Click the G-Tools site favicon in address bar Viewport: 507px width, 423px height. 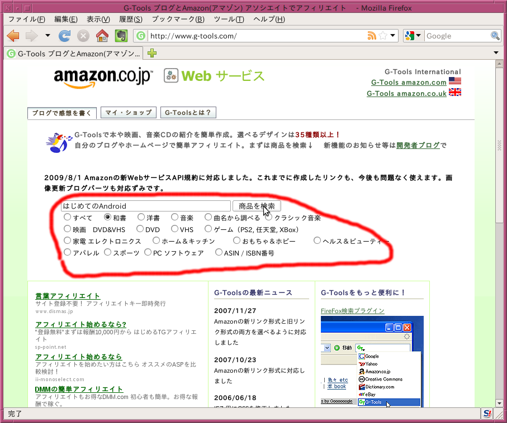(x=141, y=36)
